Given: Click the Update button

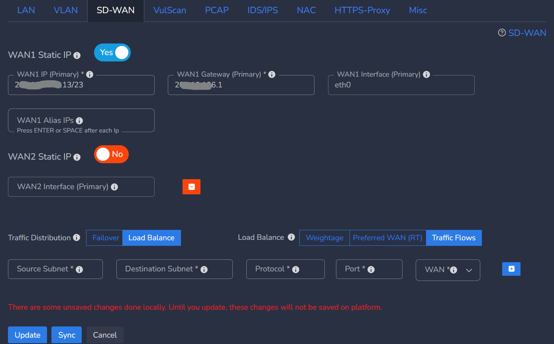Looking at the screenshot, I should coord(28,335).
